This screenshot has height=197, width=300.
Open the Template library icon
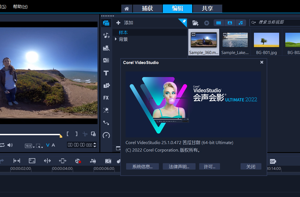[x=106, y=48]
